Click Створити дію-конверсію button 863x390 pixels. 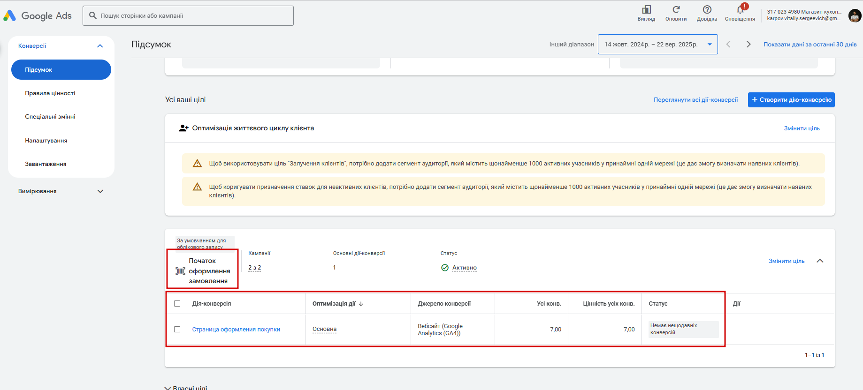(791, 100)
